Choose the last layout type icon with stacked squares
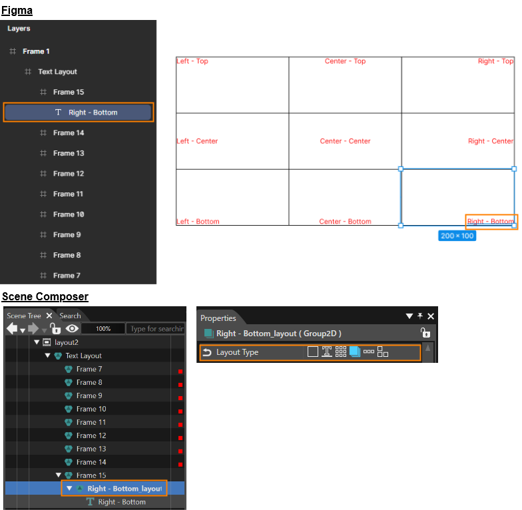 382,352
